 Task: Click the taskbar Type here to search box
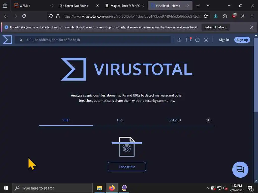(x=52, y=188)
